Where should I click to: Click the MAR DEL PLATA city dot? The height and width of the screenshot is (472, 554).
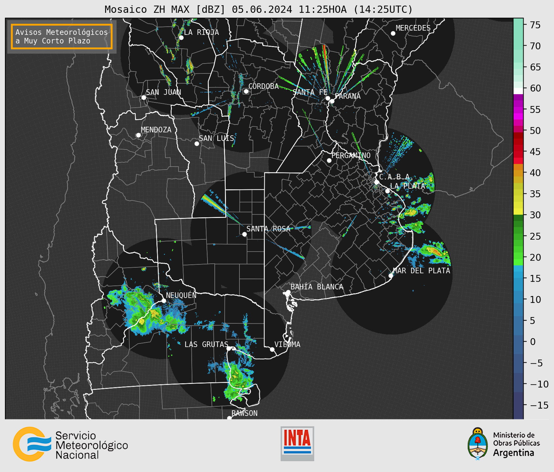coord(391,276)
